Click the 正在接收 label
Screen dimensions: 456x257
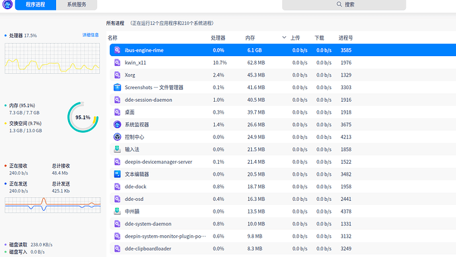click(18, 166)
